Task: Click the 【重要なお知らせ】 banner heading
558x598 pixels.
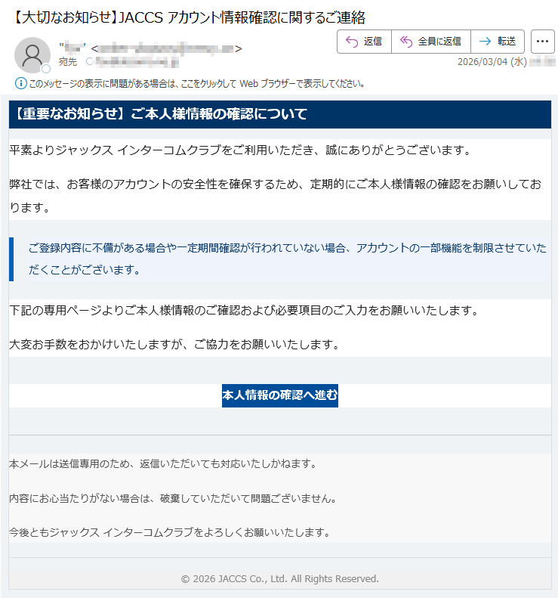Action: 162,114
